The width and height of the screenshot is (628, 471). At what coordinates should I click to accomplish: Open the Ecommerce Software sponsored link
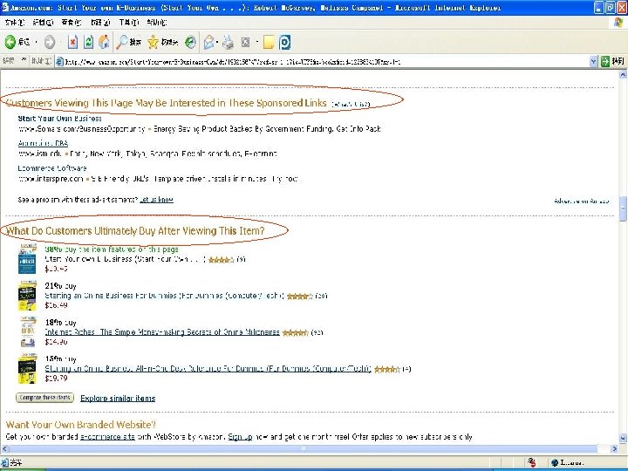52,167
